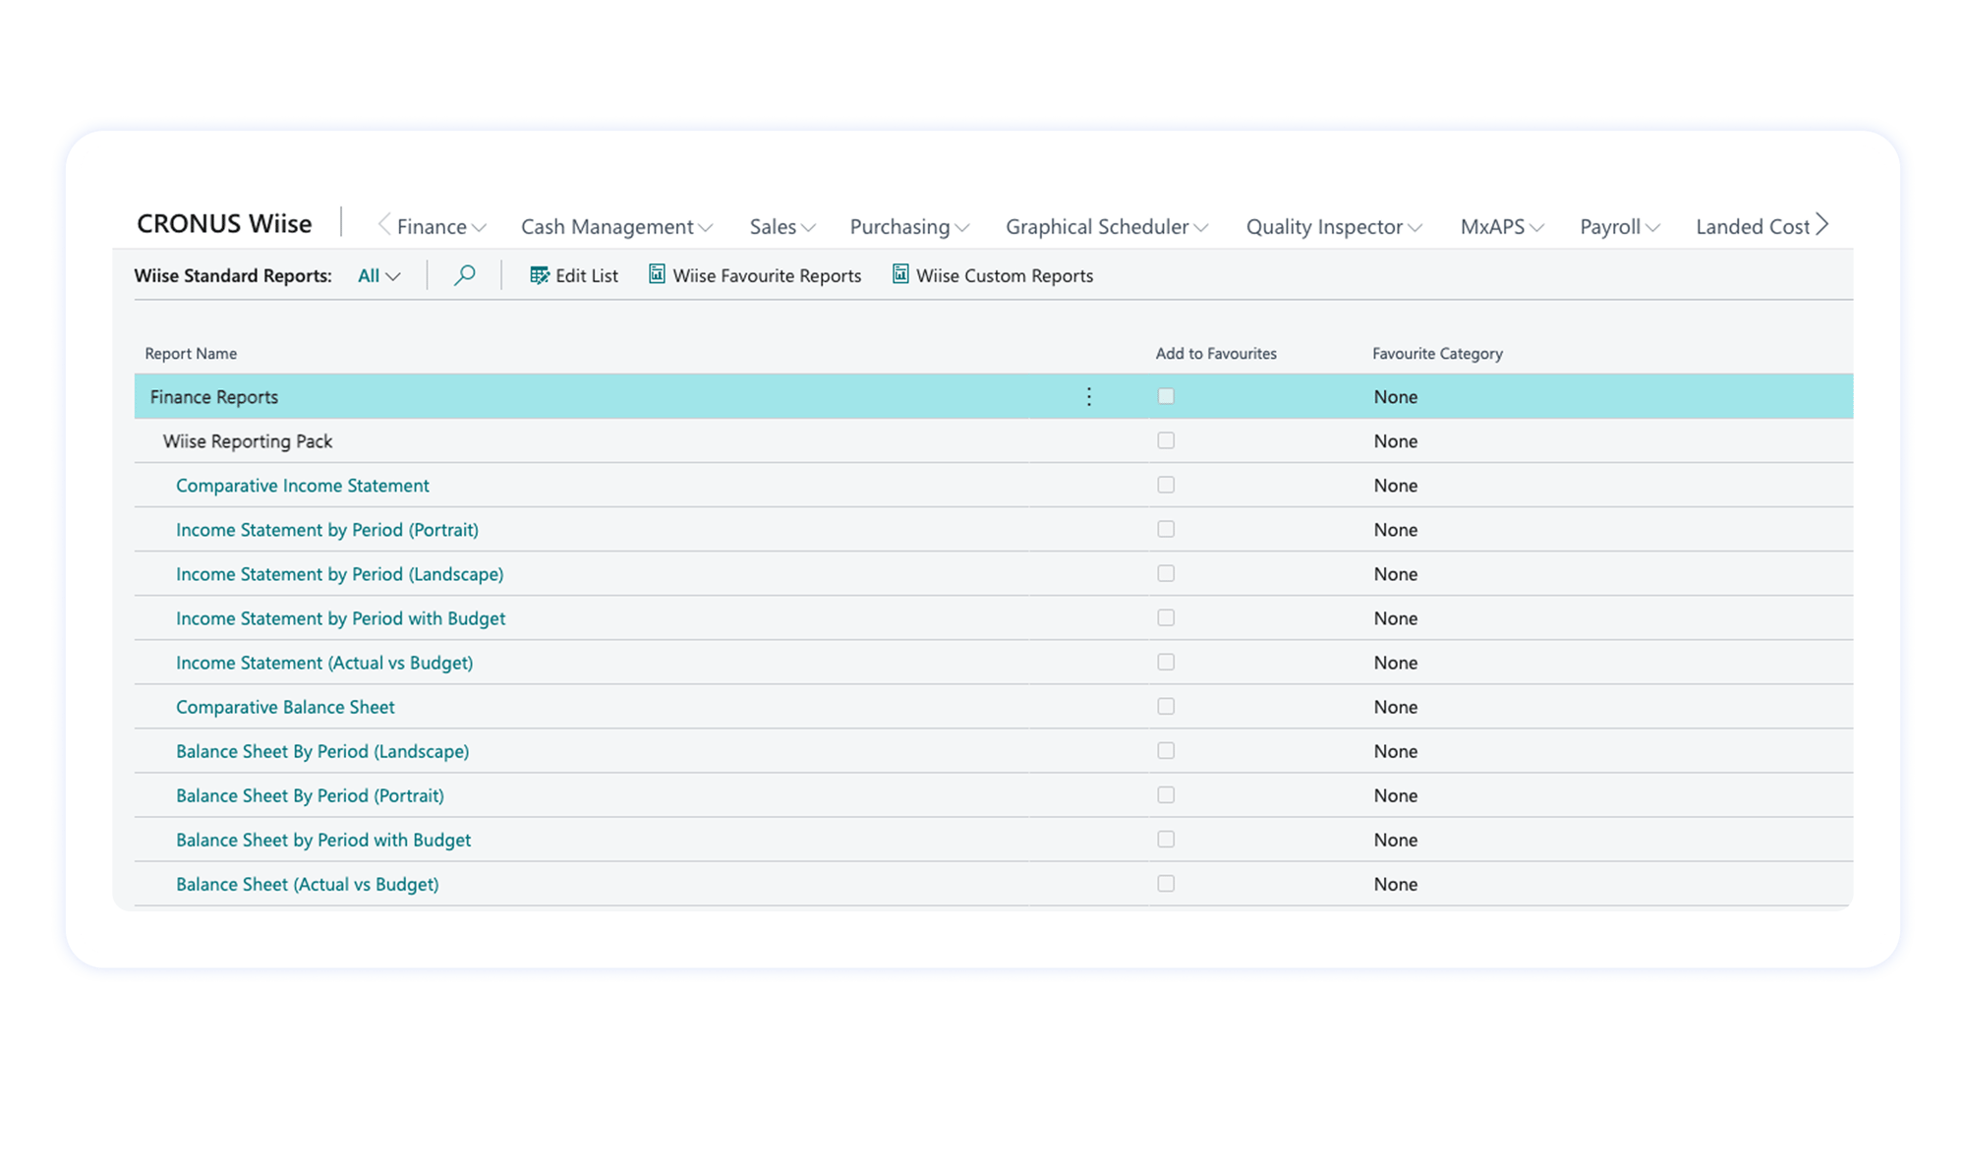Viewport: 1966px width, 1164px height.
Task: Click the back chevron before Finance
Action: click(385, 225)
